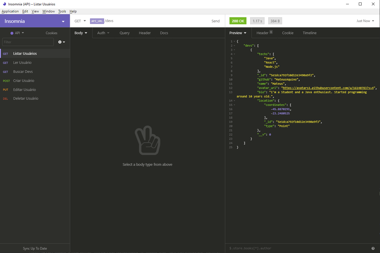Screen dimensions: 380x253
Task: Click the -23.2480525 coordinate value
Action: pyautogui.click(x=280, y=113)
